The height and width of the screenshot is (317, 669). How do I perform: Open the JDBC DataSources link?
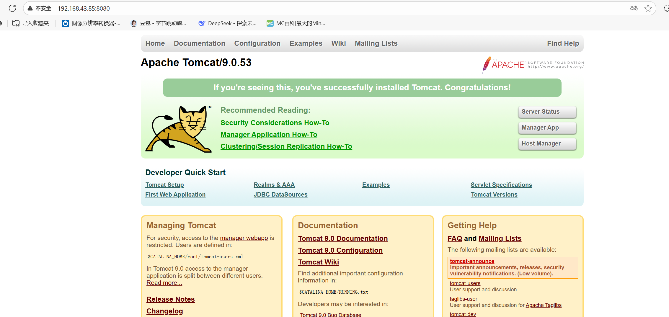click(x=280, y=195)
